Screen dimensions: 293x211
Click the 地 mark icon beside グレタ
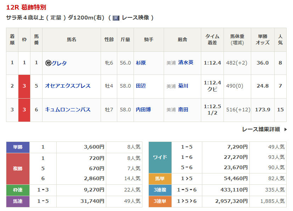48,63
